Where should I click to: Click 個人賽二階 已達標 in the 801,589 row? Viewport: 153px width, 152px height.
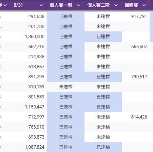103,97
